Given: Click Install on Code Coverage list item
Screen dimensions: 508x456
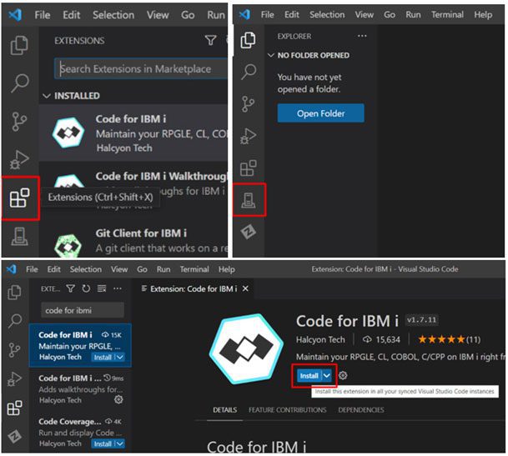Looking at the screenshot, I should (103, 443).
